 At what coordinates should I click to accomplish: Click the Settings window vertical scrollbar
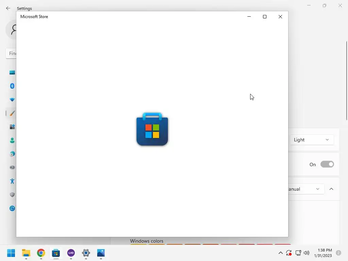(x=346, y=81)
